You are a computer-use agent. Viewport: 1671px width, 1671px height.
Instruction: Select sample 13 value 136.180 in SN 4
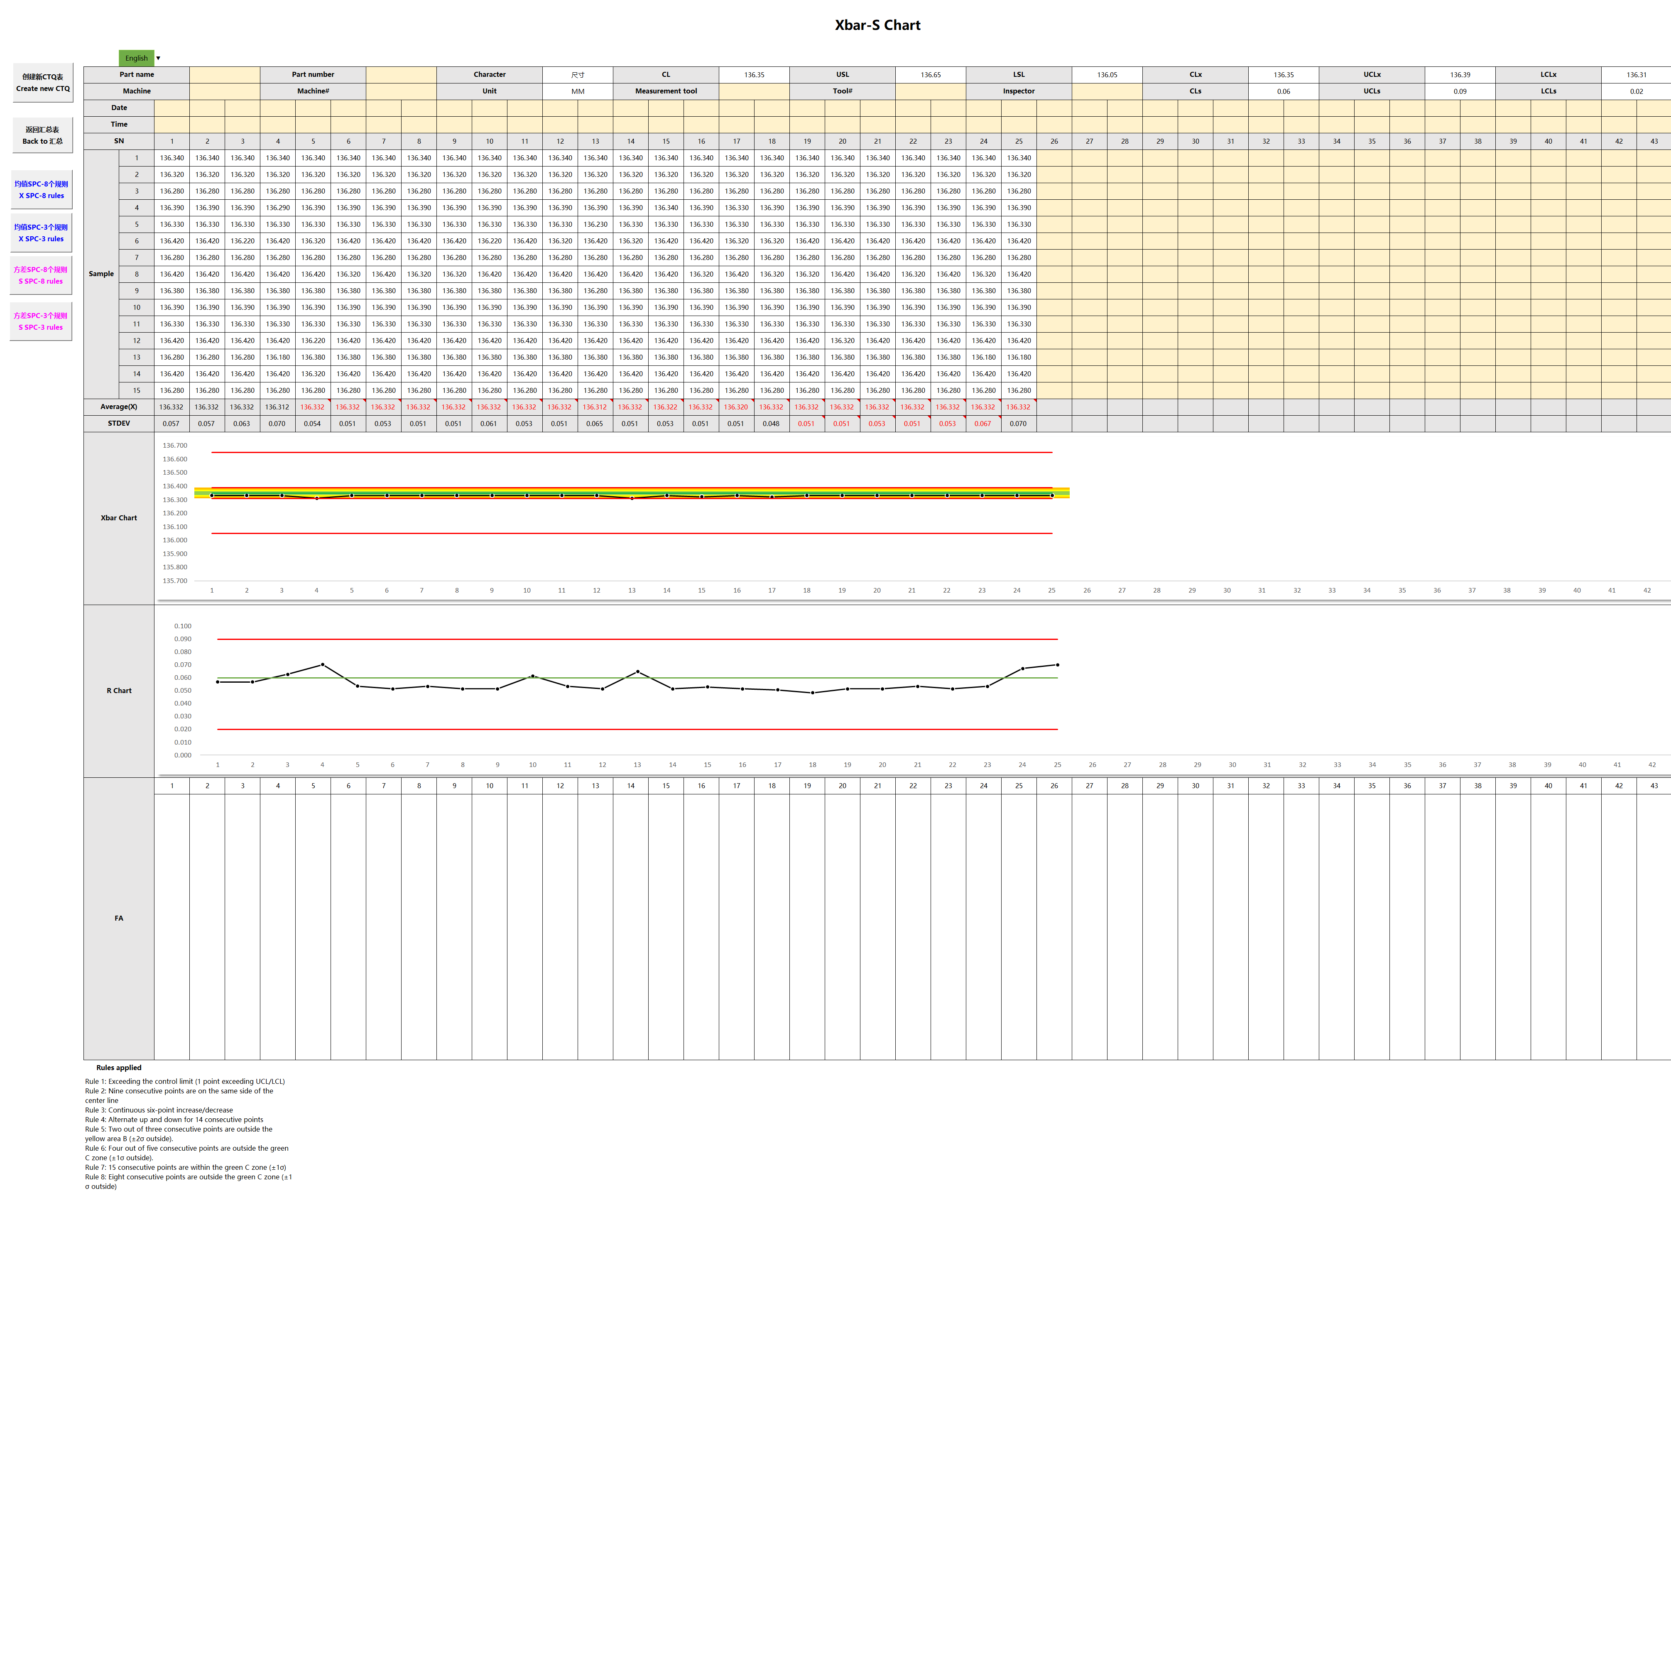[x=278, y=357]
